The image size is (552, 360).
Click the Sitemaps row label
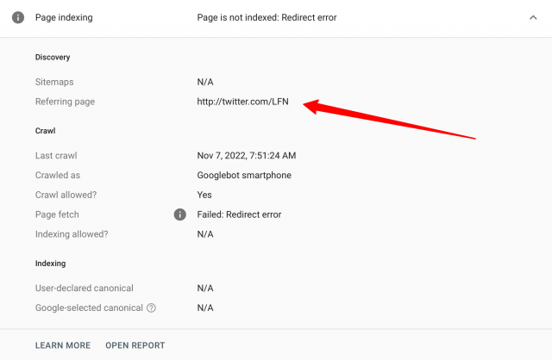pos(54,83)
